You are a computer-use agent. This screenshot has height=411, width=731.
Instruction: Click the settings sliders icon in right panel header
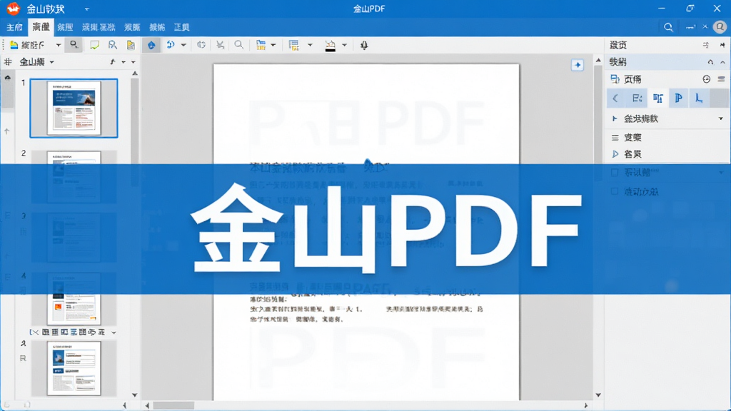(x=706, y=45)
